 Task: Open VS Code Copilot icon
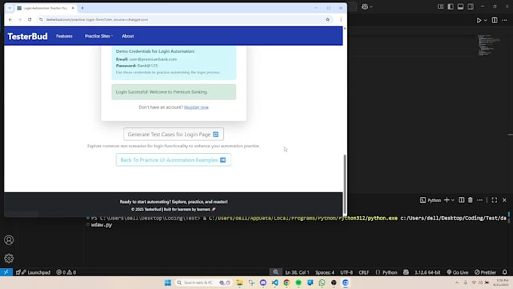(365, 7)
